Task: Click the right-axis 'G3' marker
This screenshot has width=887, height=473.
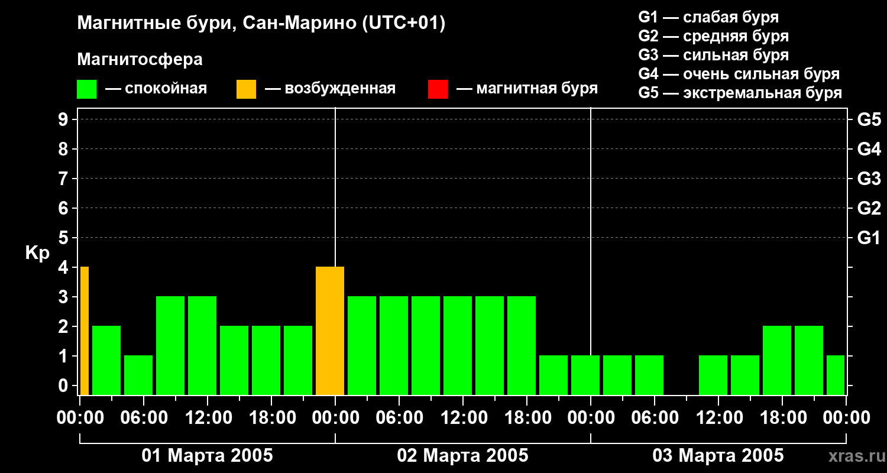Action: pyautogui.click(x=869, y=179)
